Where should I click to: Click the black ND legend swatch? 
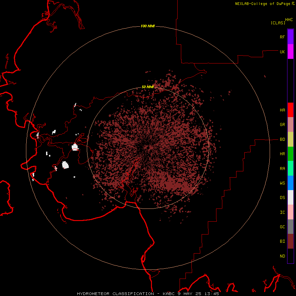pos(290,256)
